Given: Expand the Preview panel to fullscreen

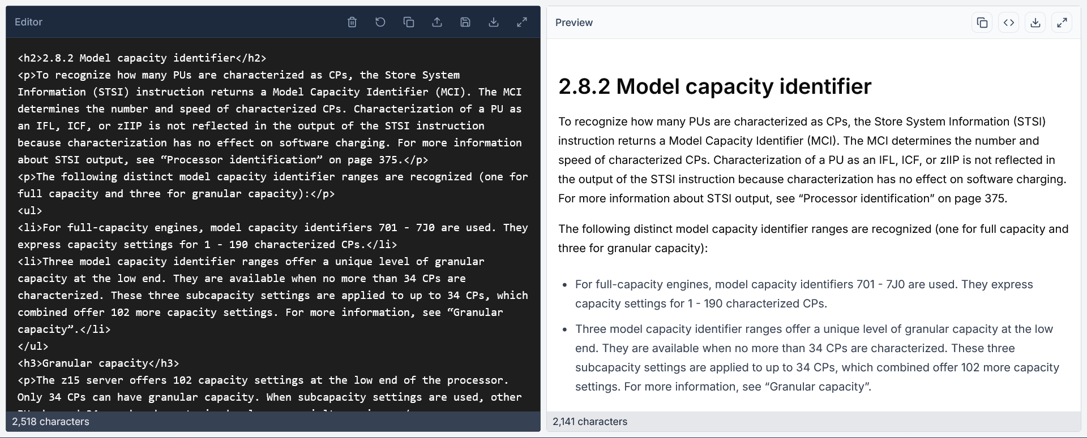Looking at the screenshot, I should [x=1062, y=23].
